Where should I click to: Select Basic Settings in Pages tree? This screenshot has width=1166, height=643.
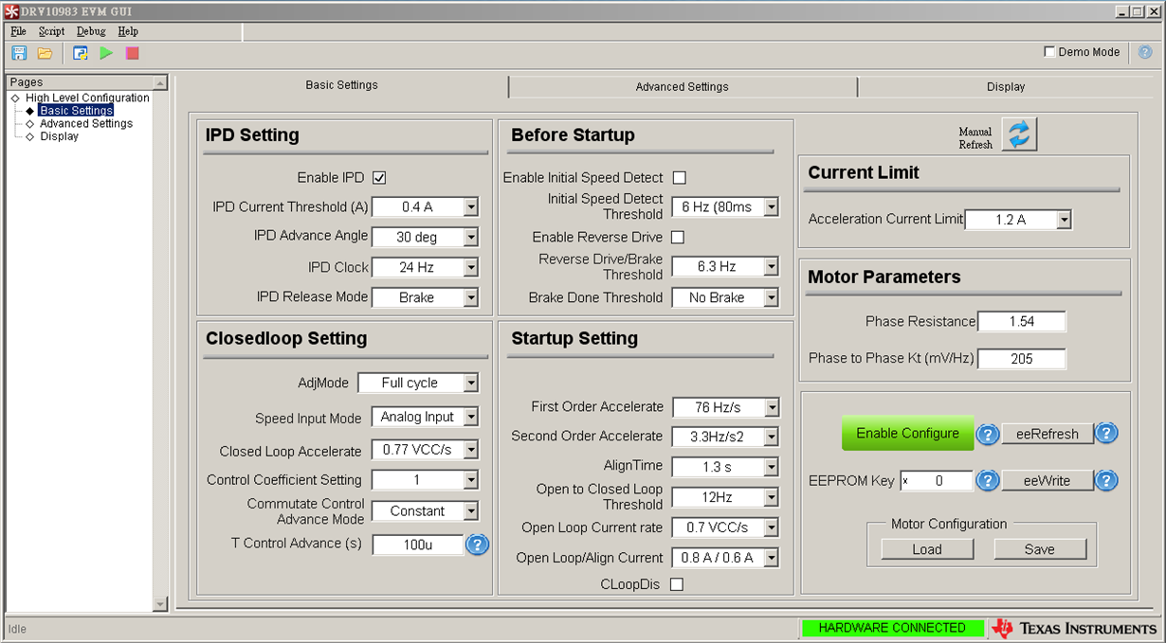(x=77, y=111)
